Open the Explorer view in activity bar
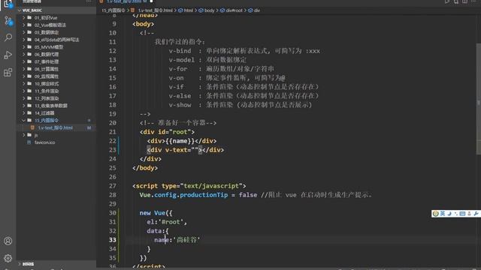The image size is (481, 270). click(x=8, y=4)
